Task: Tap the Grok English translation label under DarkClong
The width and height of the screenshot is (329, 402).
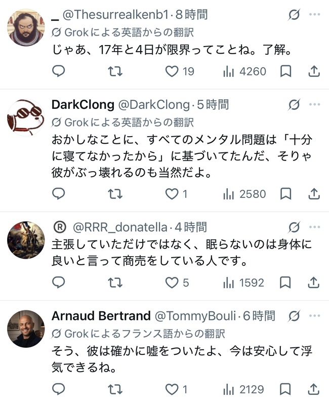Action: [122, 123]
